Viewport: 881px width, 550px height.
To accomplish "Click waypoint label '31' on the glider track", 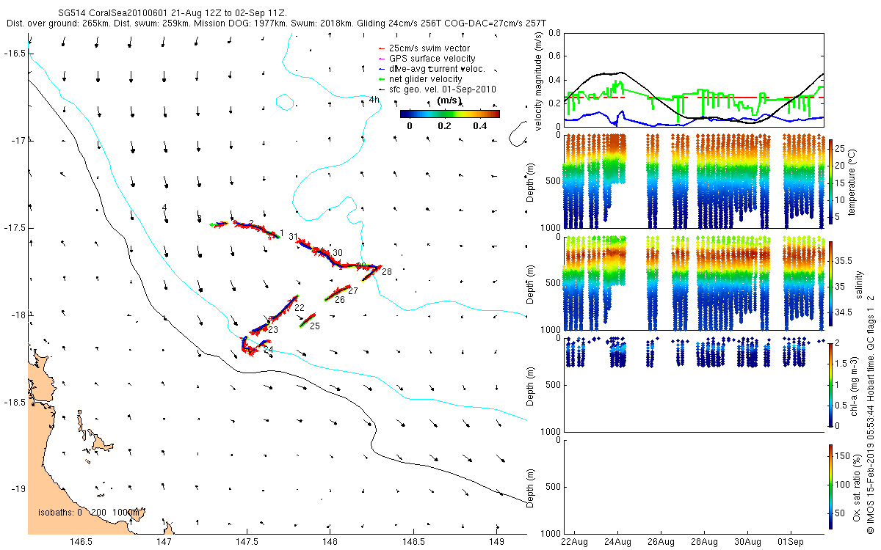I will pos(293,237).
